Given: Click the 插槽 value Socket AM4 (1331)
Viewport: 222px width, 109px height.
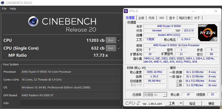Looking at the screenshot, I should [x=169, y=35].
